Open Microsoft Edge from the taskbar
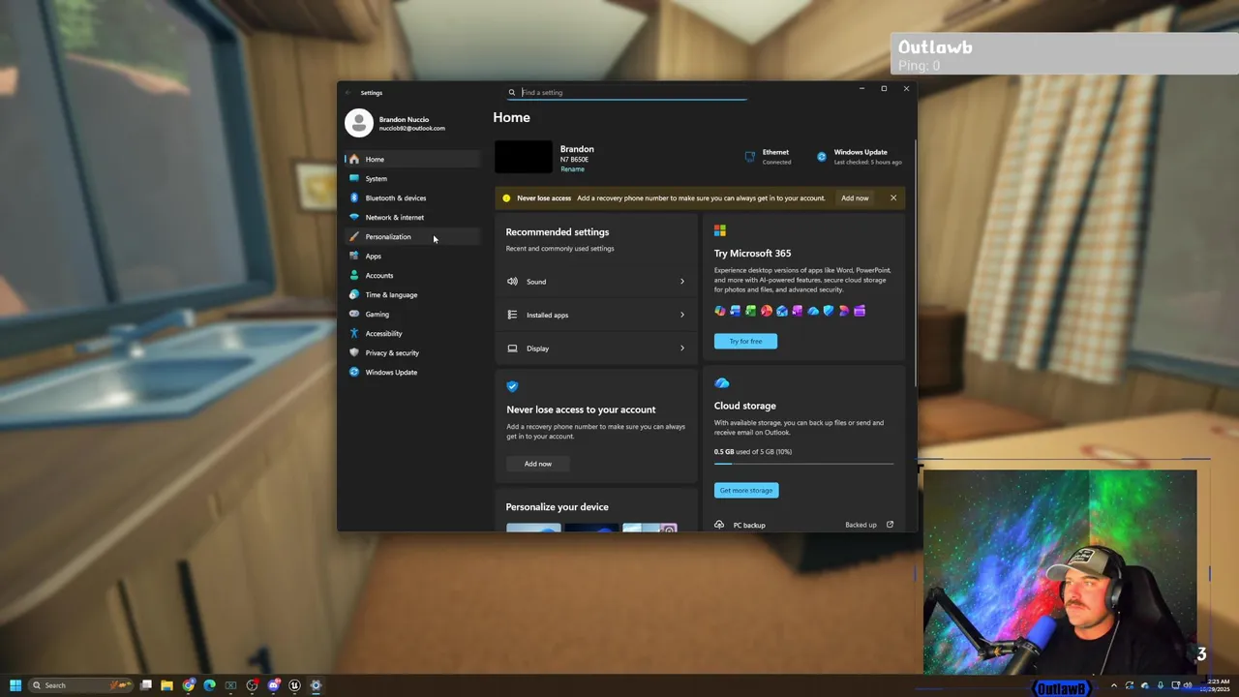This screenshot has height=697, width=1239. (x=209, y=685)
